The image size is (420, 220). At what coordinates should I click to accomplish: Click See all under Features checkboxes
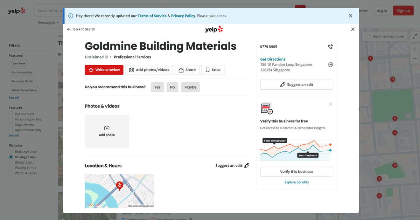(14, 135)
